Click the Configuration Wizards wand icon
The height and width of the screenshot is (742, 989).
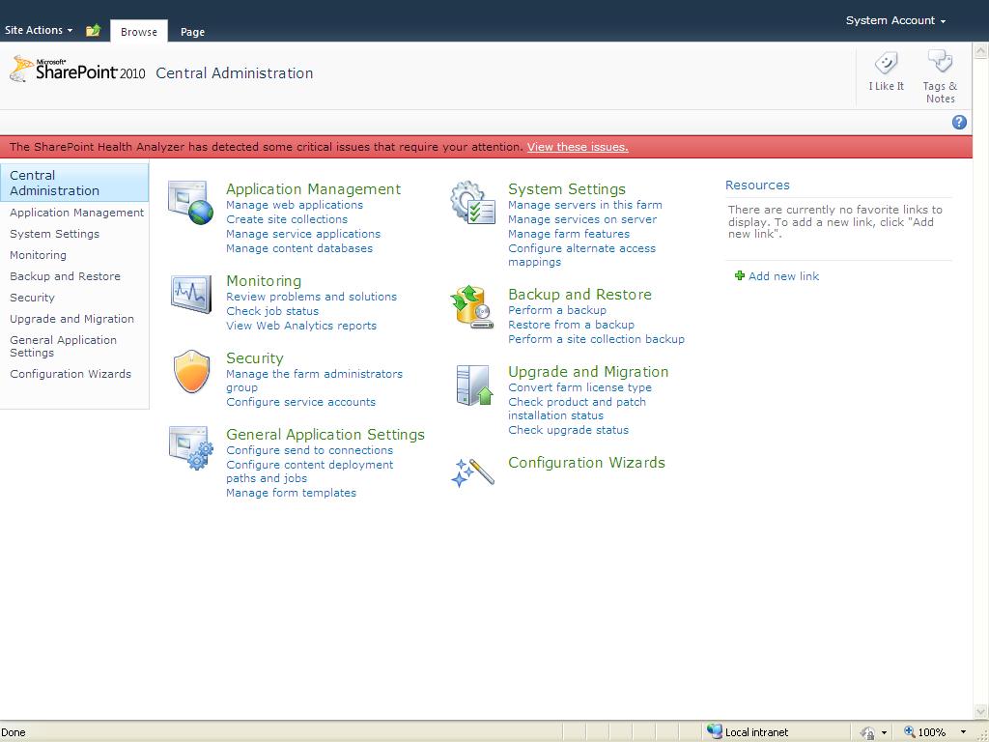click(473, 471)
